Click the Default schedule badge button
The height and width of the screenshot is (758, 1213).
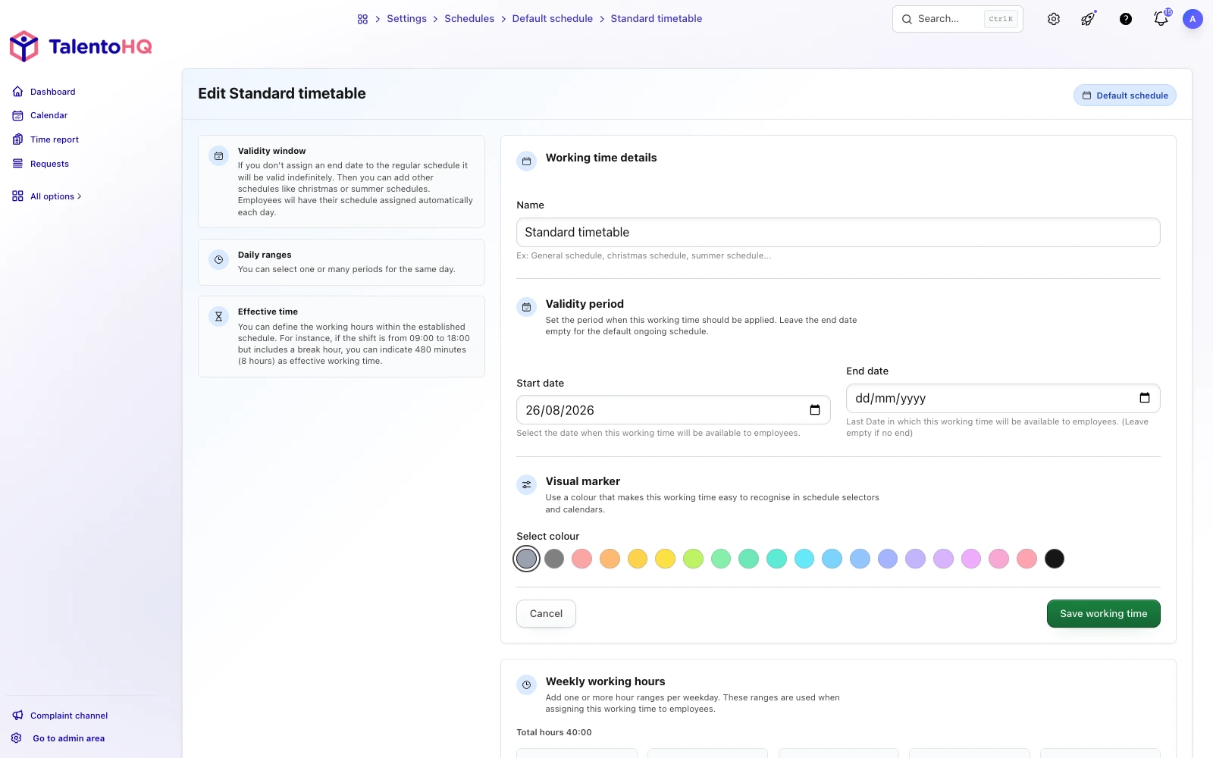[1125, 96]
